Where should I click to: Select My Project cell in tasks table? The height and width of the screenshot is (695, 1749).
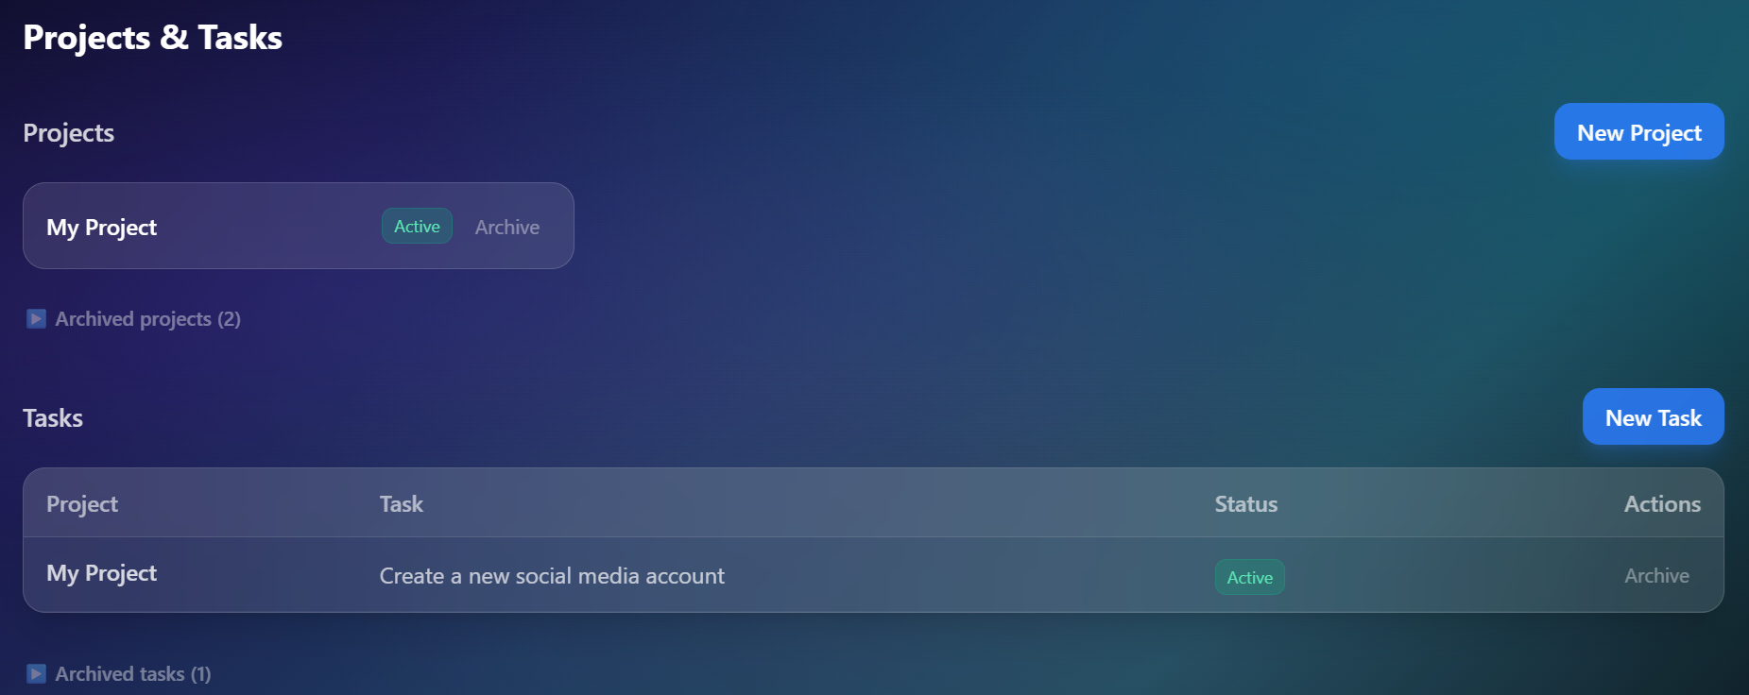click(x=101, y=573)
